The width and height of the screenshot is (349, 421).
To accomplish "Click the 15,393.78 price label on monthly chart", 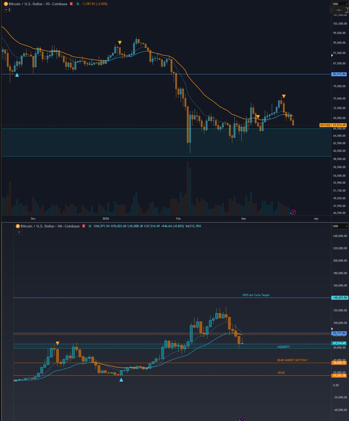I will tap(340, 376).
